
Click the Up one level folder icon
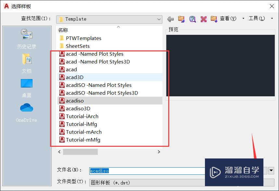click(181, 19)
